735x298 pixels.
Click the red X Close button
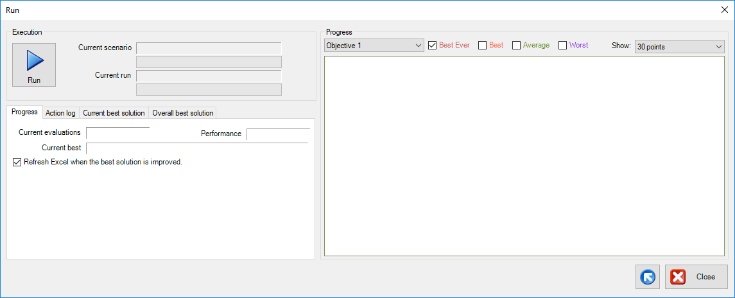pyautogui.click(x=696, y=277)
